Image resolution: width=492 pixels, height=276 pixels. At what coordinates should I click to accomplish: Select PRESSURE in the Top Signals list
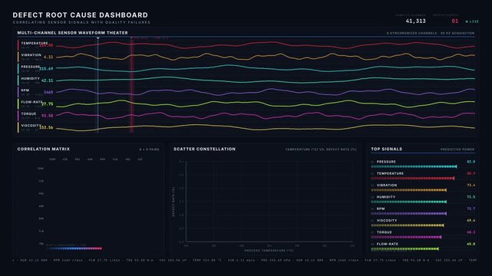tap(386, 162)
